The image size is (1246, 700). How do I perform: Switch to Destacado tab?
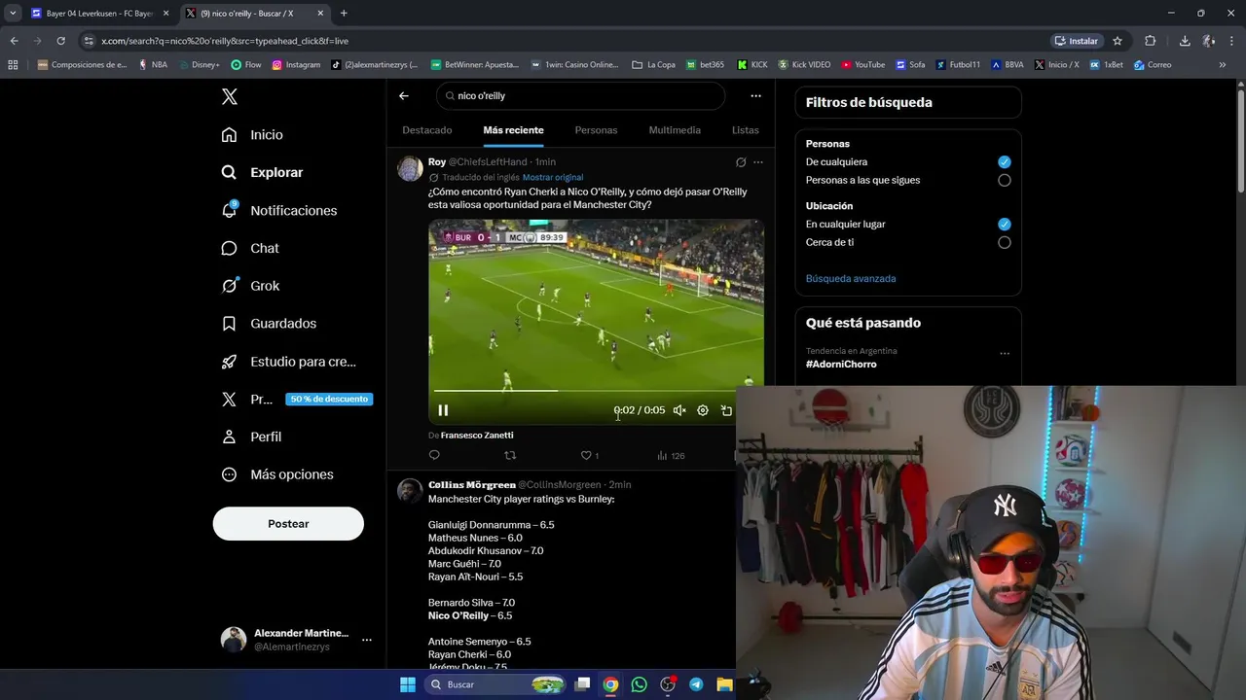(x=427, y=130)
